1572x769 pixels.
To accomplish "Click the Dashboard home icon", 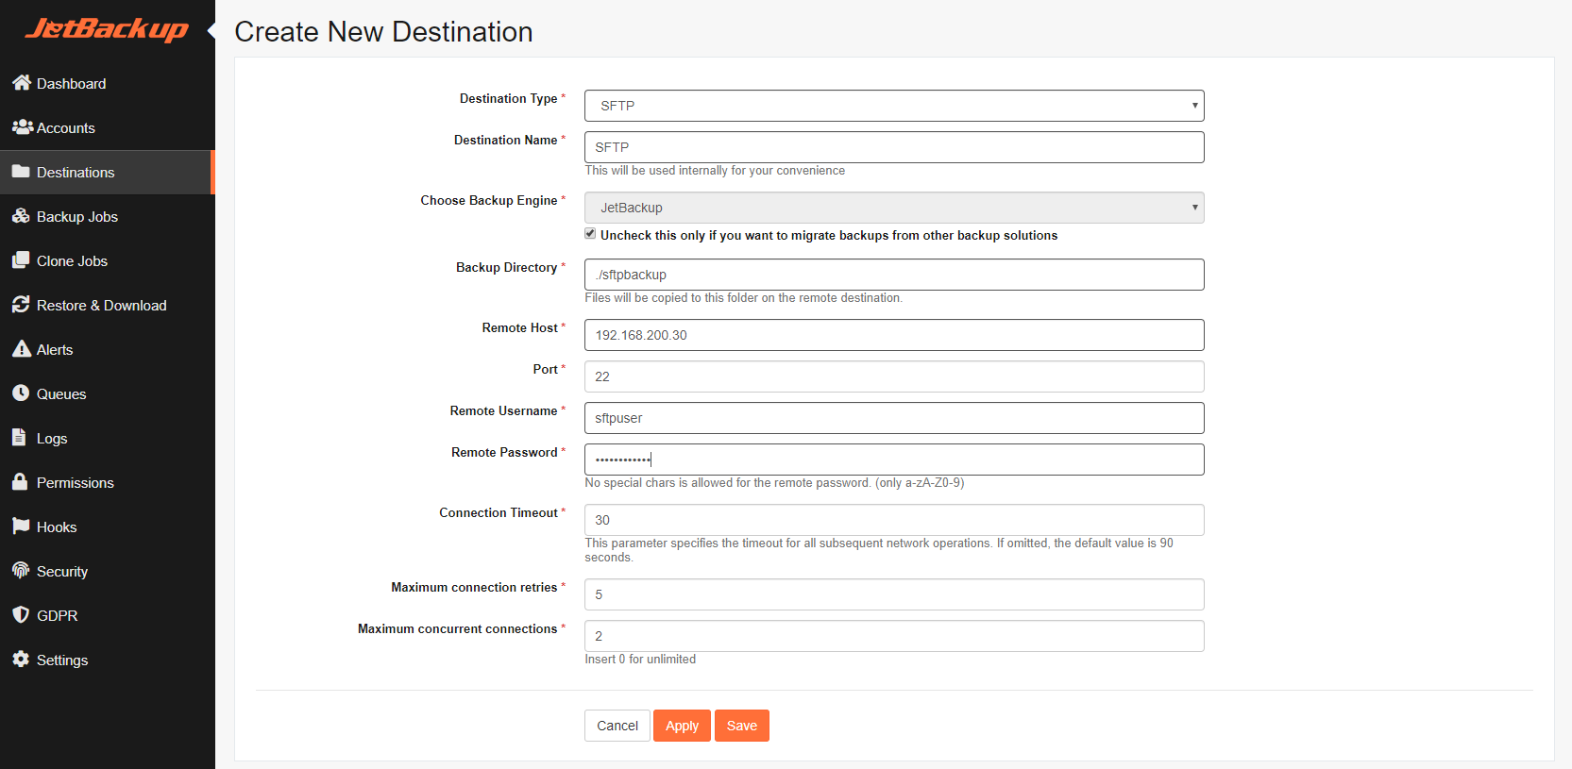I will click(22, 83).
